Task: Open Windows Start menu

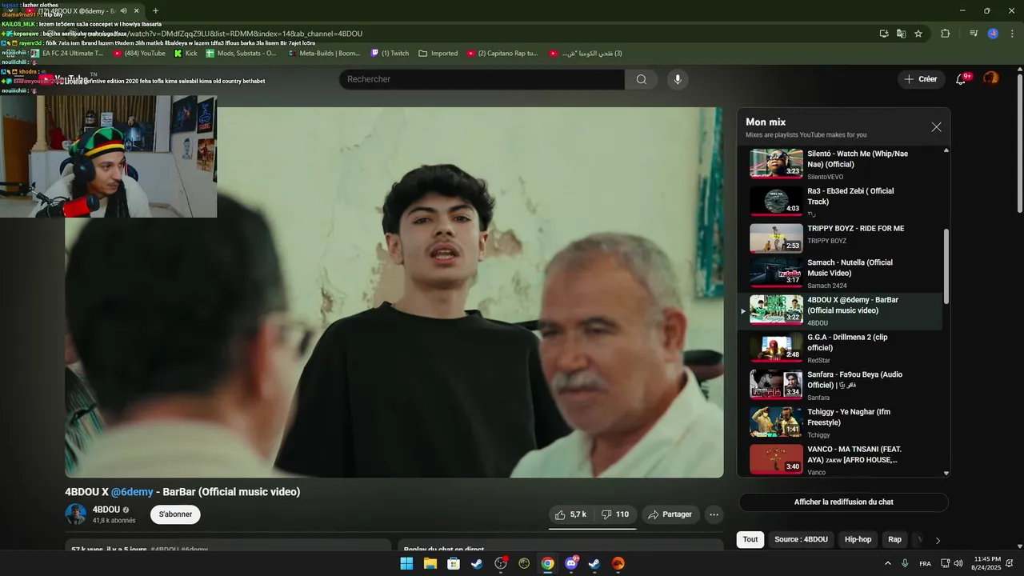Action: pos(406,563)
